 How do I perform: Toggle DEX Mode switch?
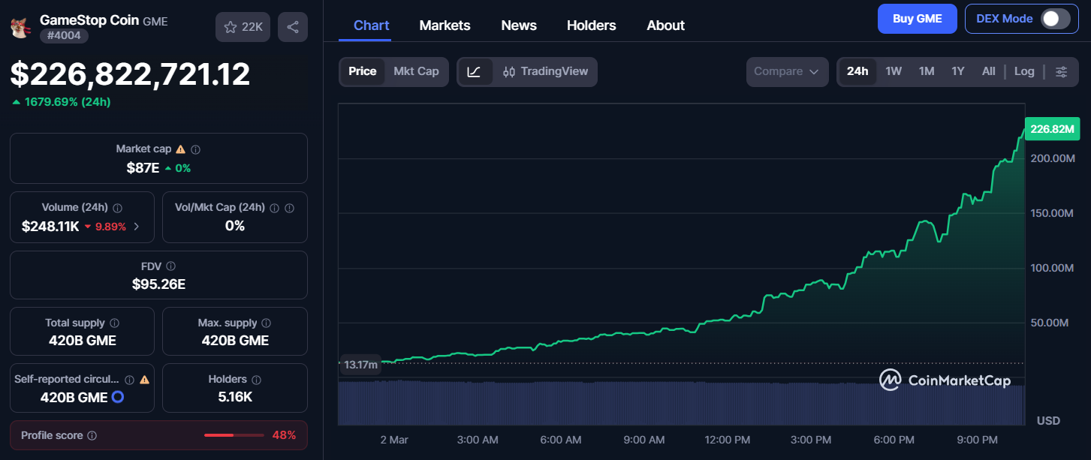click(1055, 19)
